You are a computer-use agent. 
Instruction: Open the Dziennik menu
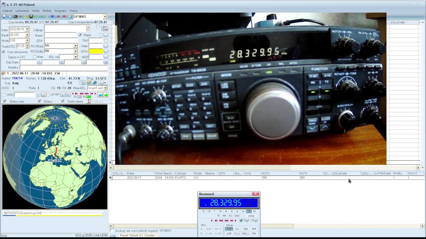click(7, 11)
